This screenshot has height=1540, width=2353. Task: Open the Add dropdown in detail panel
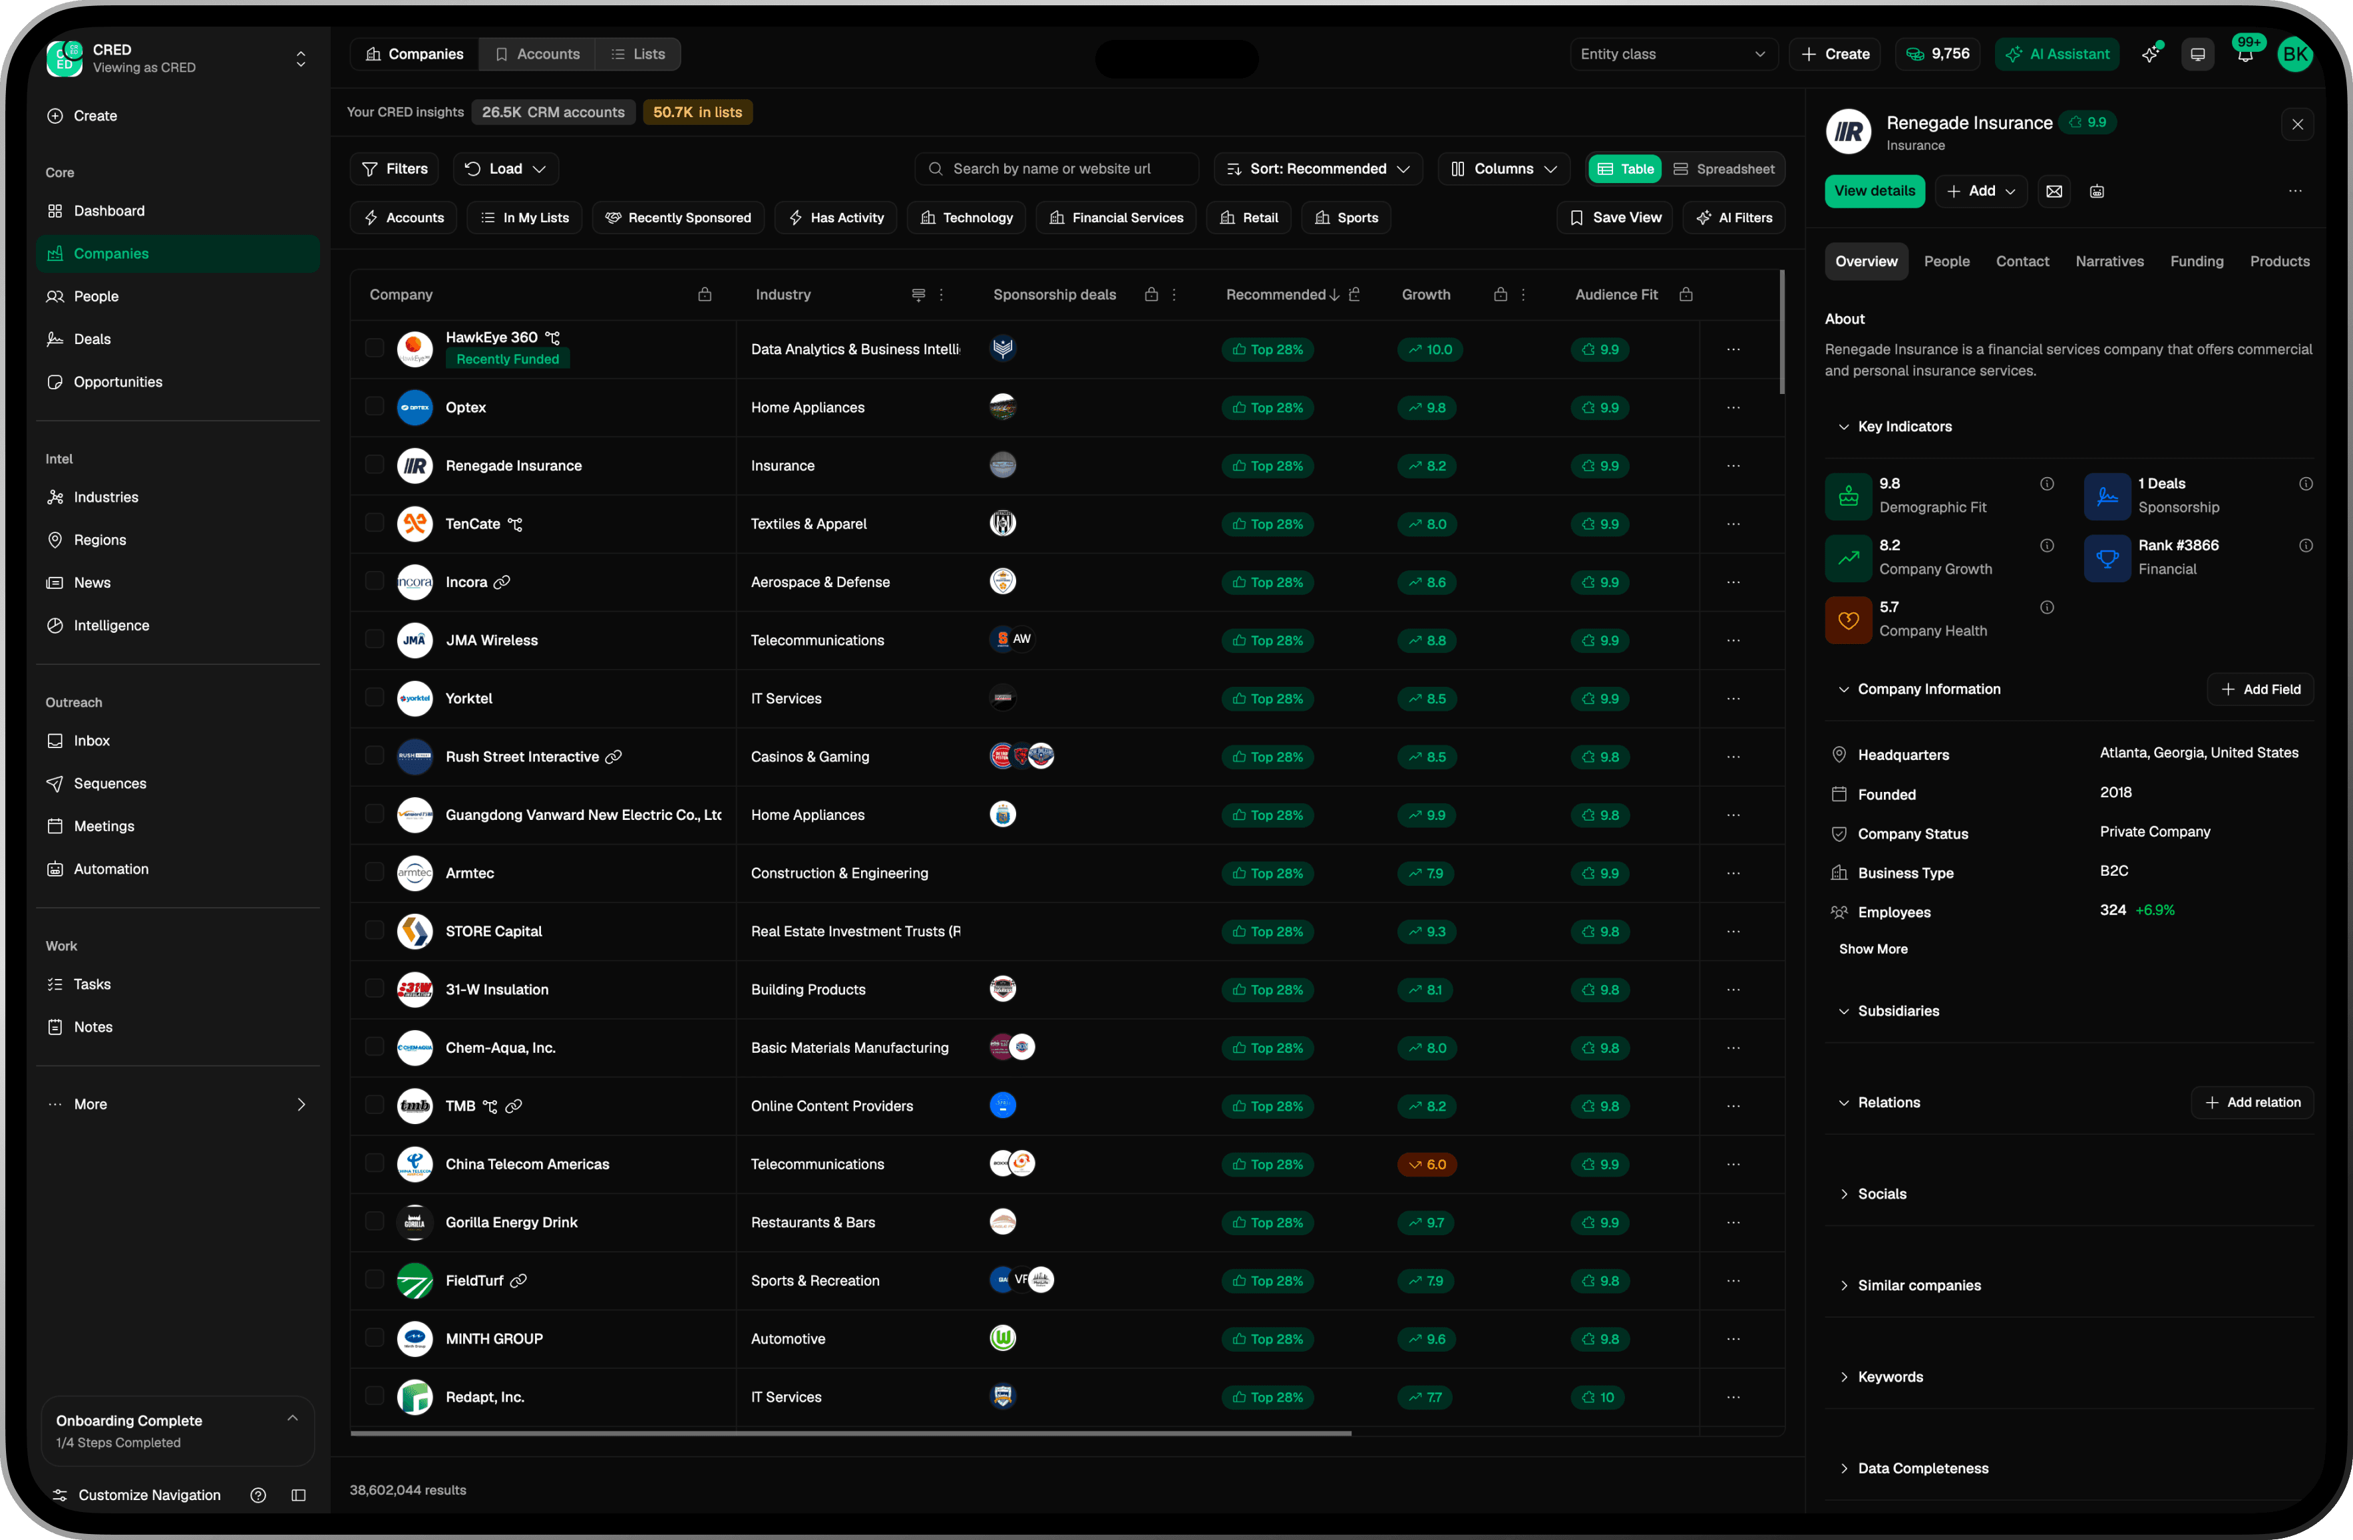[x=1981, y=192]
